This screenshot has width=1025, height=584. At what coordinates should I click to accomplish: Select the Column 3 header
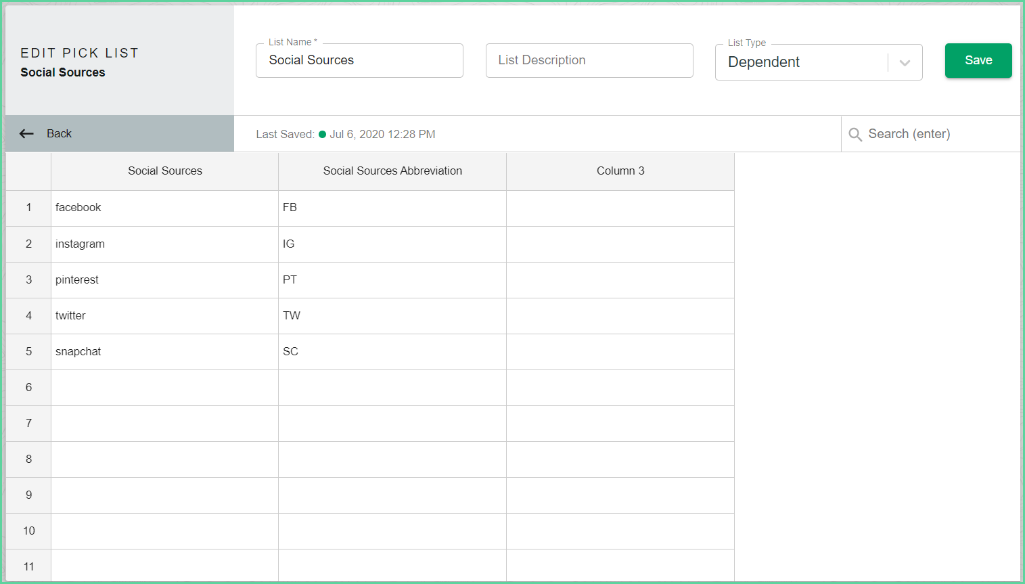point(620,171)
